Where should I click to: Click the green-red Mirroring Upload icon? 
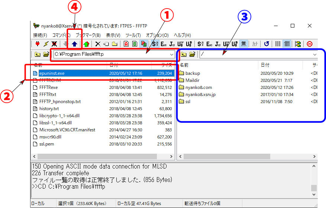point(87,44)
